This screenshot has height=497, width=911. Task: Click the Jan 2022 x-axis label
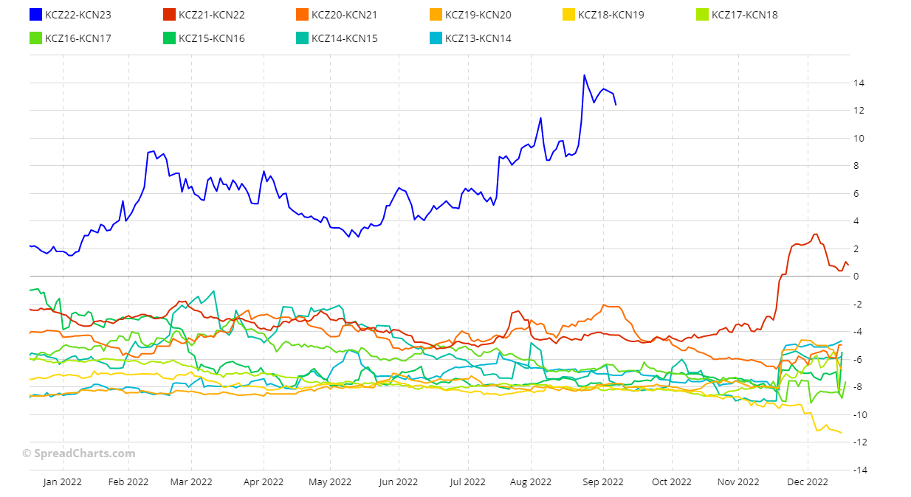pyautogui.click(x=63, y=482)
